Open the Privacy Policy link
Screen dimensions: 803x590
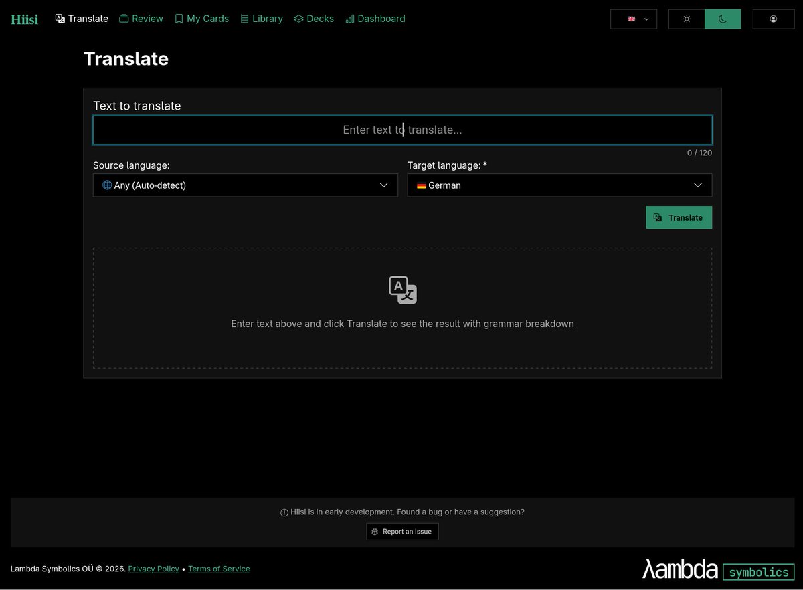point(154,569)
